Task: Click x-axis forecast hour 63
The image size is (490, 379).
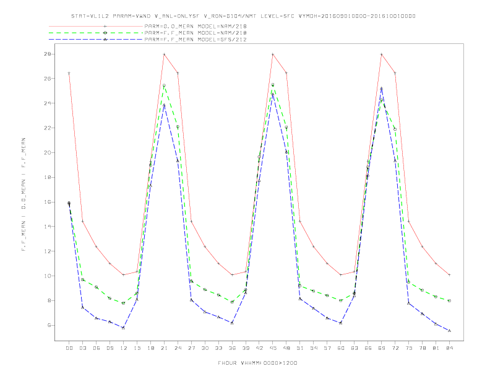Action: point(355,348)
